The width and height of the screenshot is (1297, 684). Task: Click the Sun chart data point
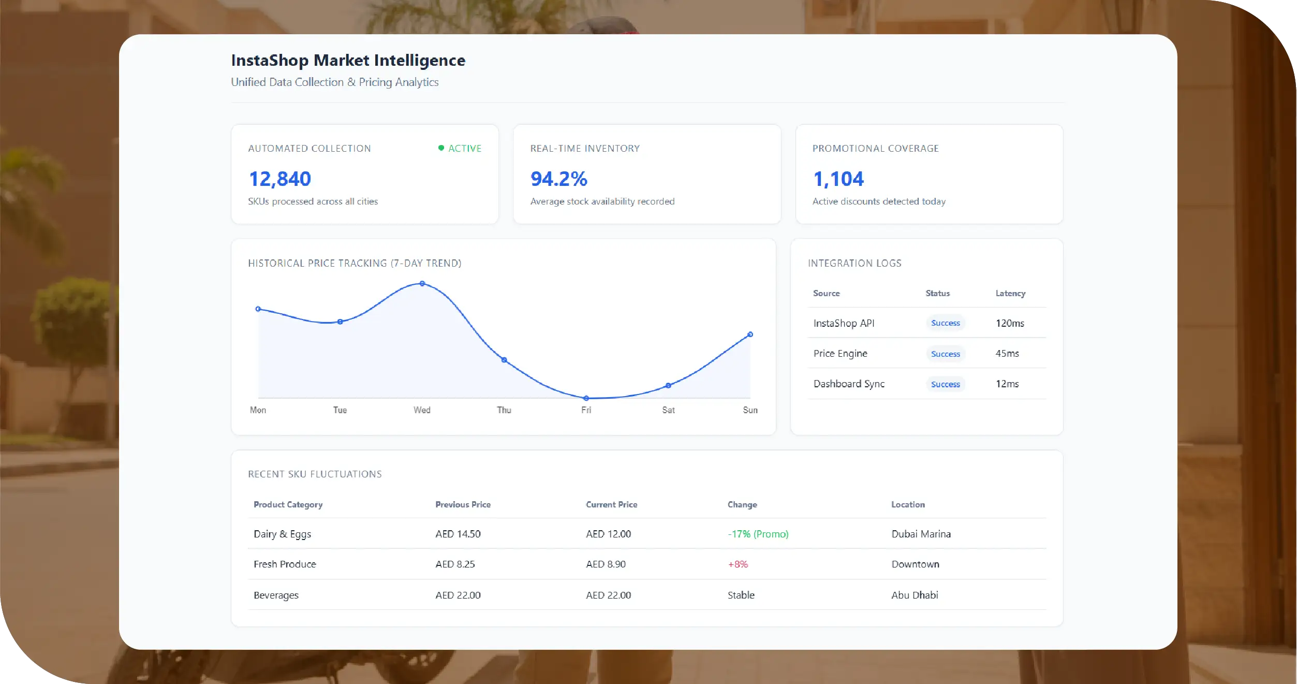tap(750, 334)
